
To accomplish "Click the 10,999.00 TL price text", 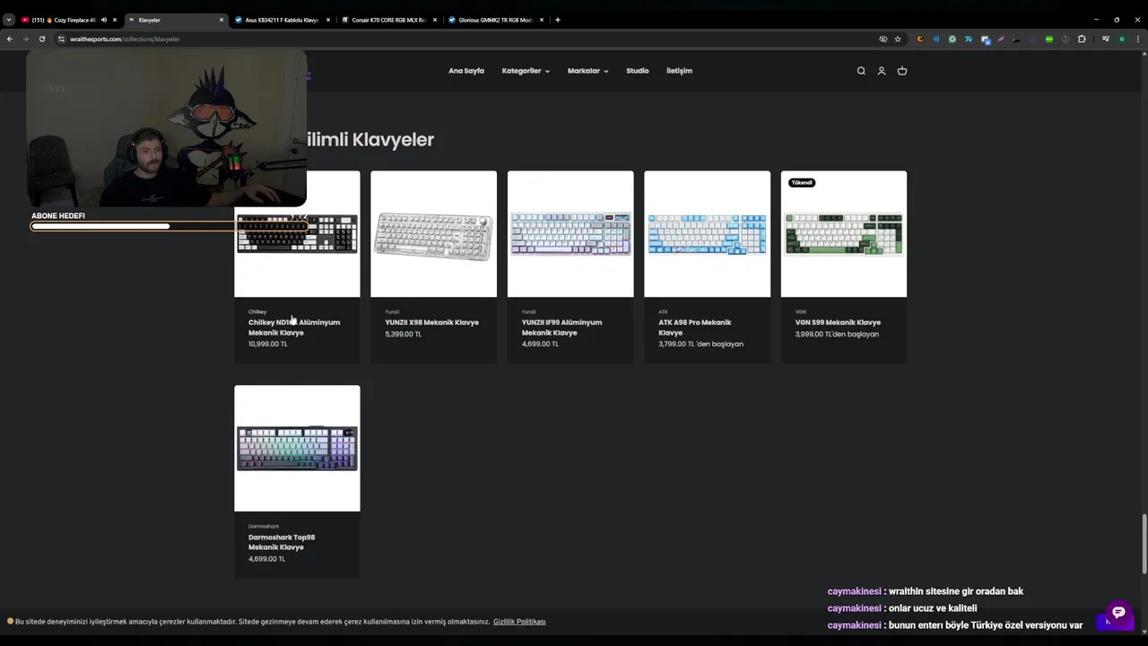I will point(268,344).
